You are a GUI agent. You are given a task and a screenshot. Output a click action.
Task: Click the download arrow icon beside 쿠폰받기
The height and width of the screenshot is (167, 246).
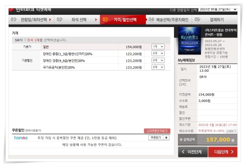click(166, 138)
